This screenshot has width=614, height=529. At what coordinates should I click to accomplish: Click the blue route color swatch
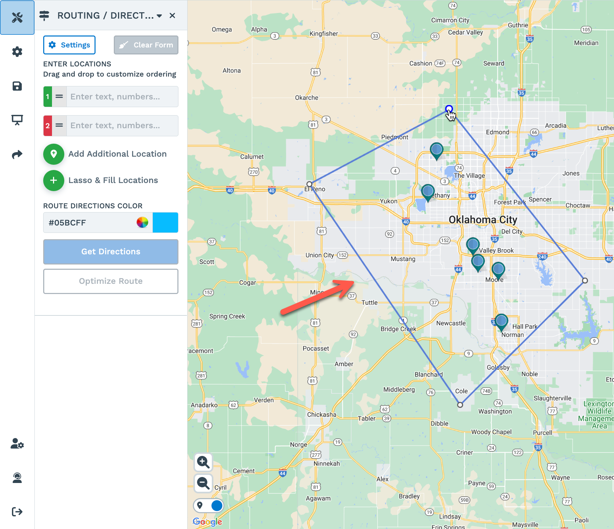[x=165, y=223]
